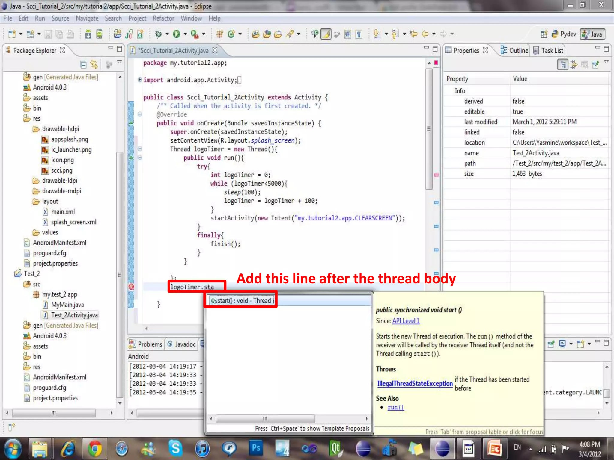
Task: Collapse the onCreate method fold marker
Action: (x=140, y=114)
